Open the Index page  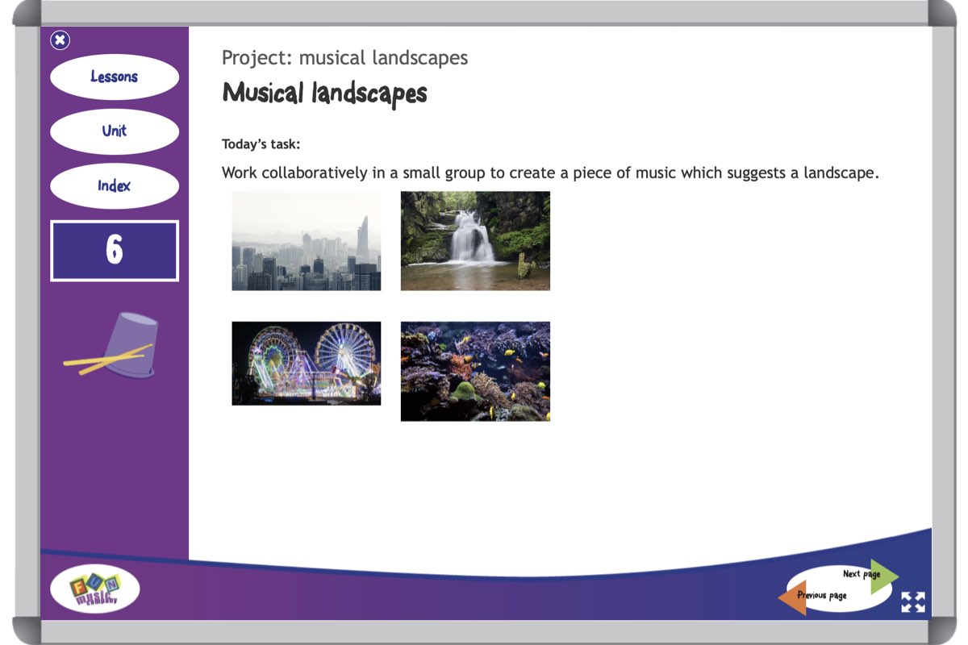pyautogui.click(x=115, y=186)
